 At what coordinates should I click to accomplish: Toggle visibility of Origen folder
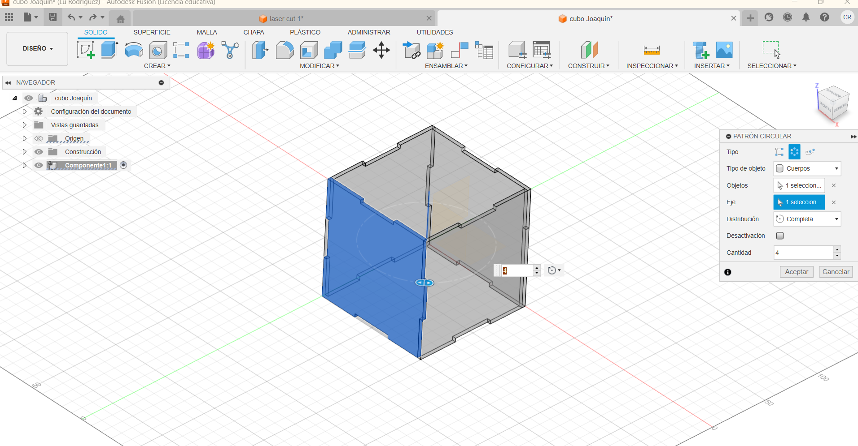click(39, 138)
